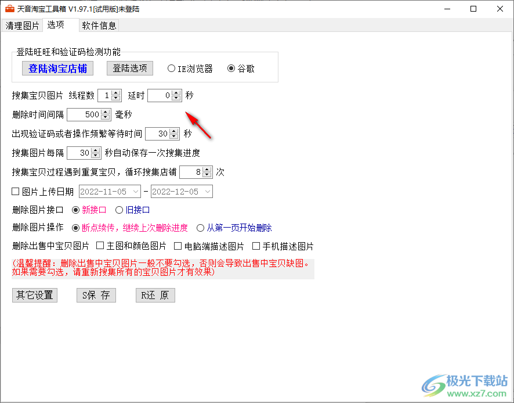Click the 延时 value field
Screen dimensions: 514x403
pyautogui.click(x=160, y=95)
